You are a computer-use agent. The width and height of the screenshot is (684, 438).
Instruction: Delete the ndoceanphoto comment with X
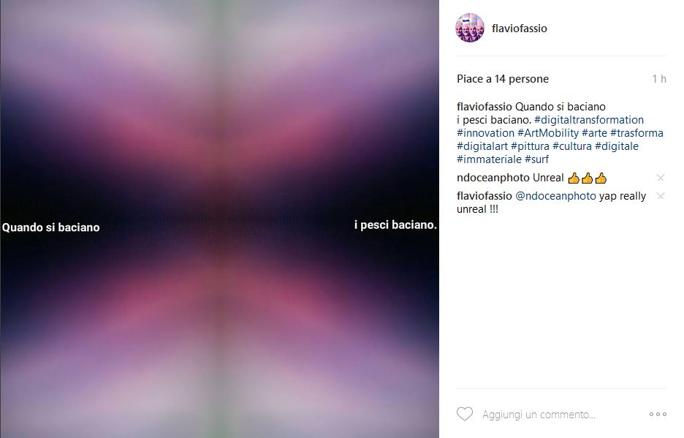pos(661,177)
